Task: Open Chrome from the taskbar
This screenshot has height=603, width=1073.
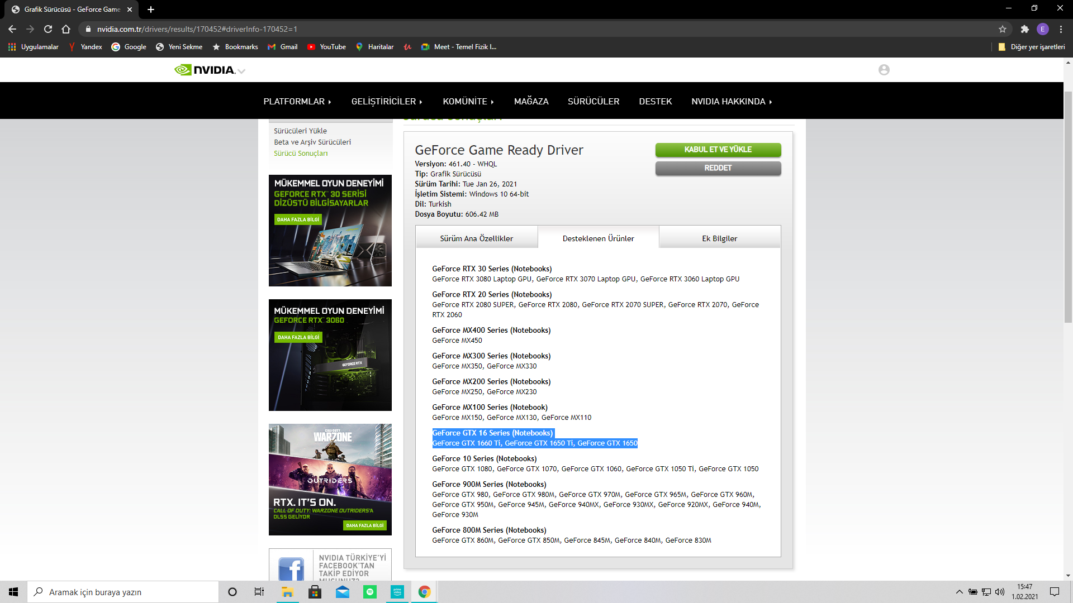Action: 425,592
